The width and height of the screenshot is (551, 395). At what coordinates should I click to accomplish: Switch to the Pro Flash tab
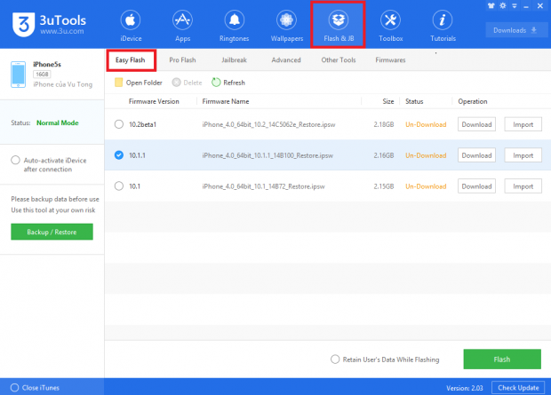pos(182,60)
